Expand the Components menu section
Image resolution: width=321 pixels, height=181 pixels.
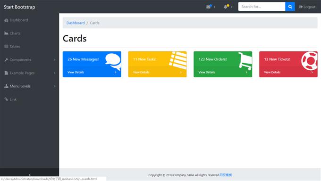pos(30,60)
